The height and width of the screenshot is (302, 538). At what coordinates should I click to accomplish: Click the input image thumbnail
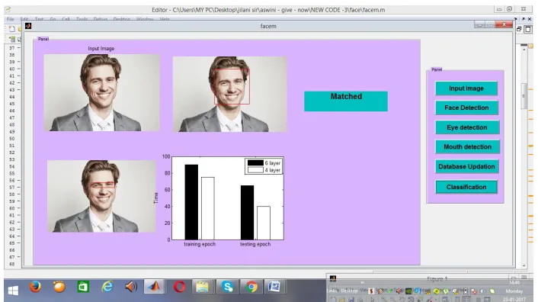coord(101,92)
